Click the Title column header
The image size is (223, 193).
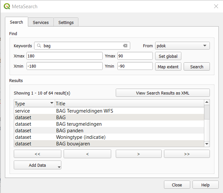pos(130,103)
